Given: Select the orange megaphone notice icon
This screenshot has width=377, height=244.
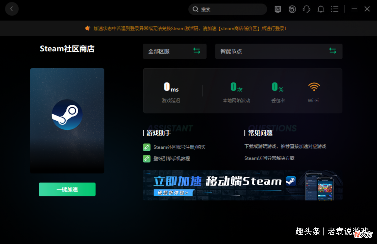Looking at the screenshot, I should tap(88, 28).
